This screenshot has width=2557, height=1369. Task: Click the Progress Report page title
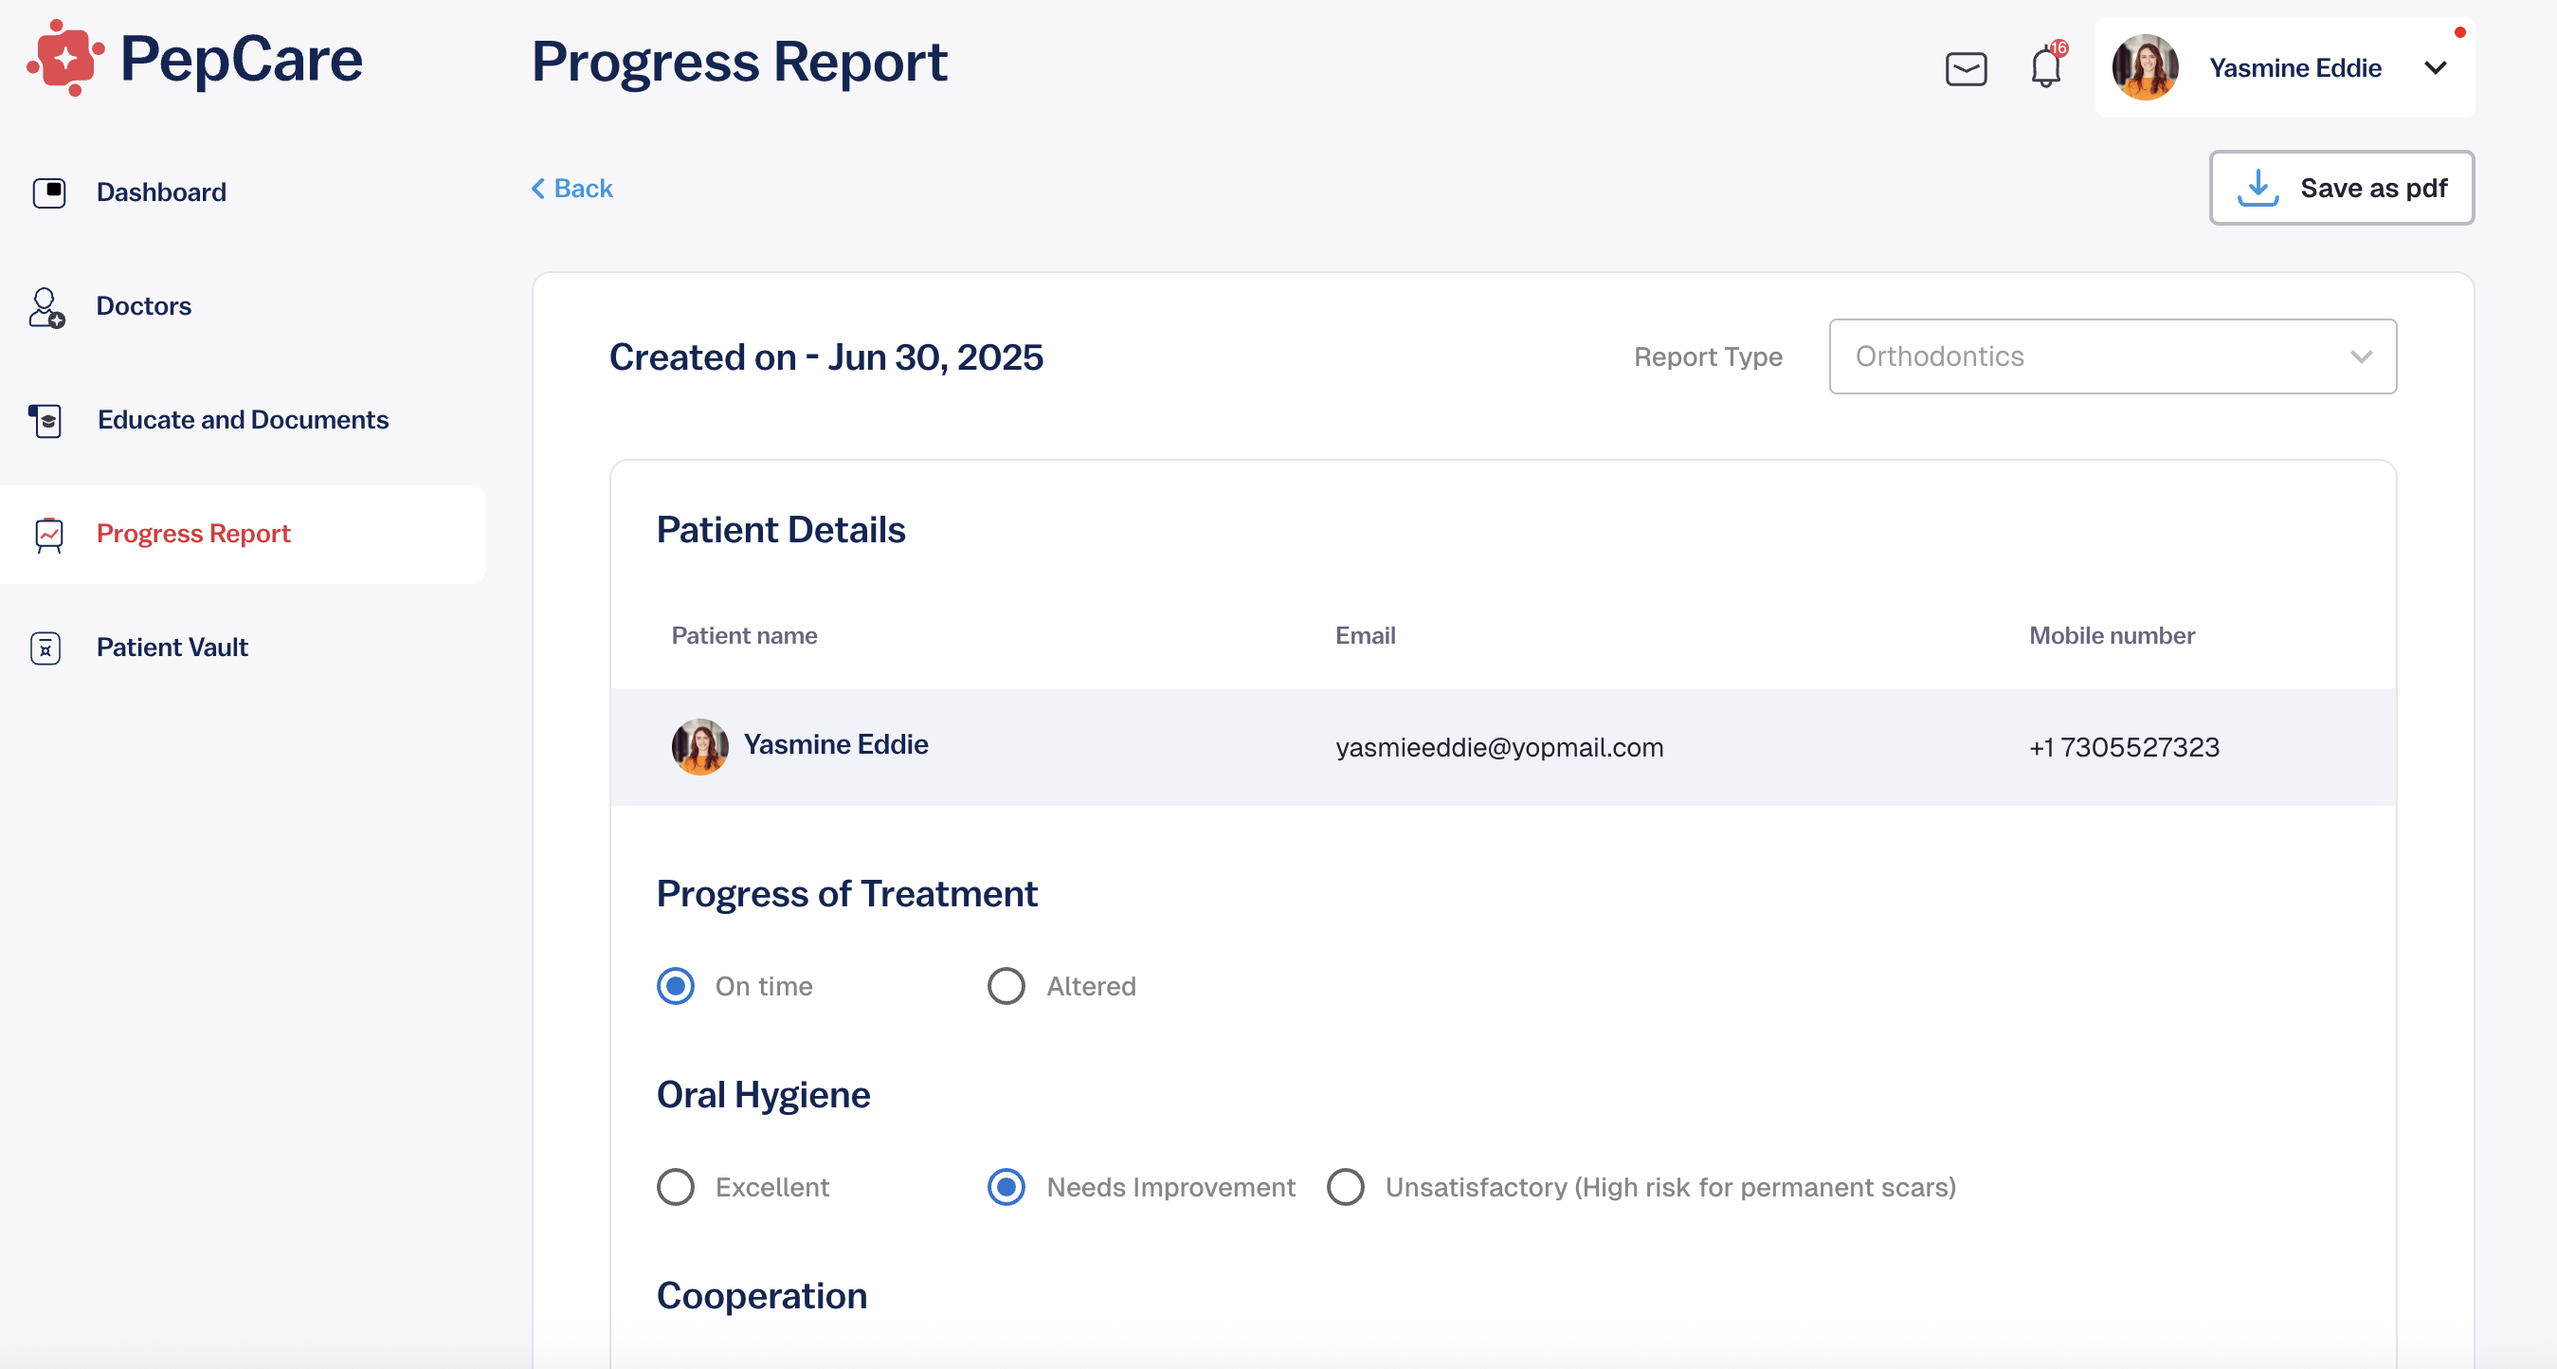738,62
